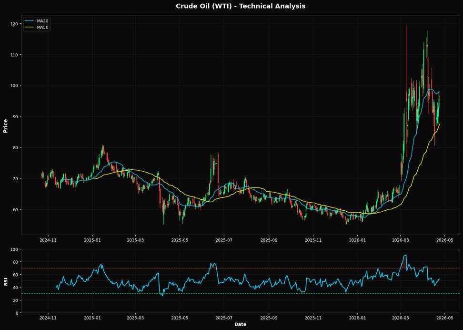463x330 pixels.
Task: Click the green dashed RSI oversold line
Action: [241, 294]
